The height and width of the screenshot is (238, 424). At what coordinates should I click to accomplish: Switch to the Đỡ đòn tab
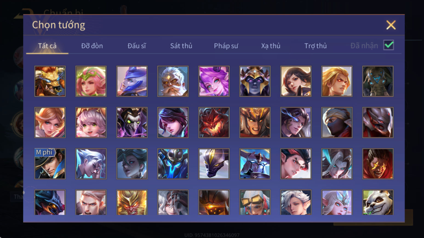point(92,46)
